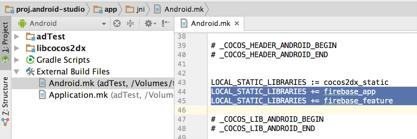Viewport: 417px width, 139px height.
Task: Collapse the External Build Files node
Action: (x=17, y=72)
